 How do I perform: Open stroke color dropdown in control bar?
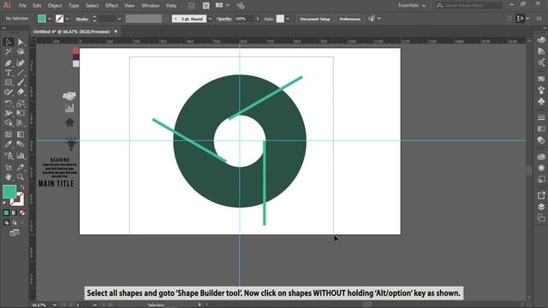pos(67,19)
